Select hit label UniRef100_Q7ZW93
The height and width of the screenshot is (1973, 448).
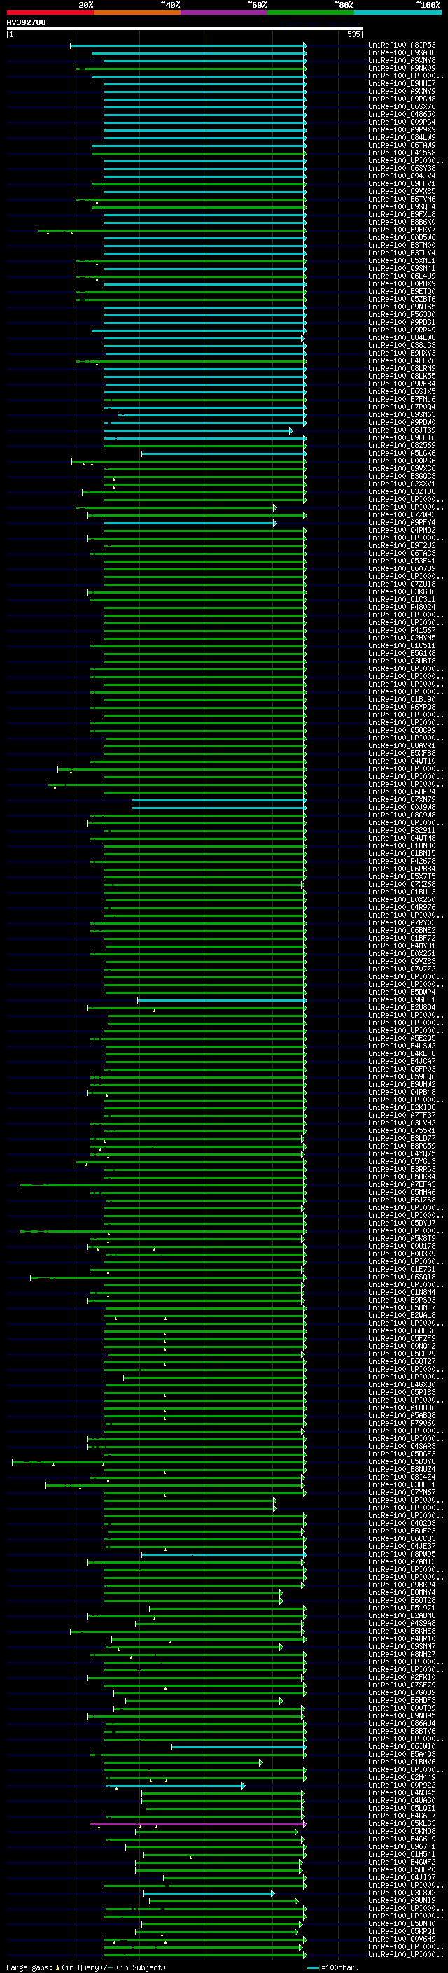(402, 514)
